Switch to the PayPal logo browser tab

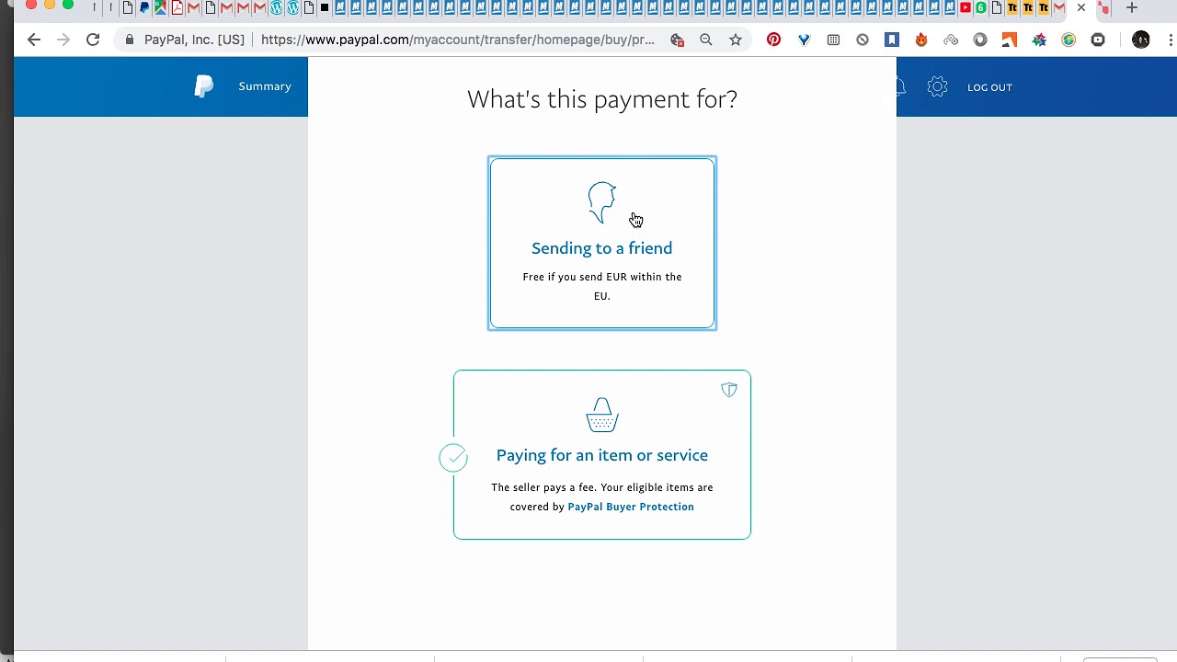tap(144, 7)
